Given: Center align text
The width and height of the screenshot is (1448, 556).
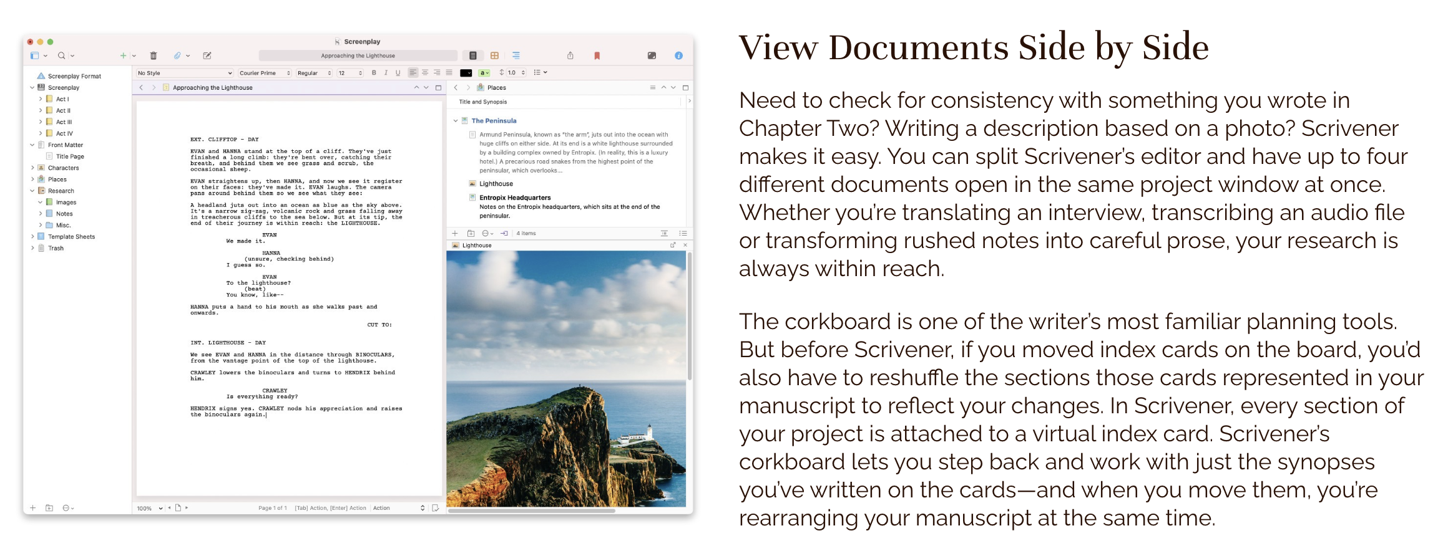Looking at the screenshot, I should [425, 73].
